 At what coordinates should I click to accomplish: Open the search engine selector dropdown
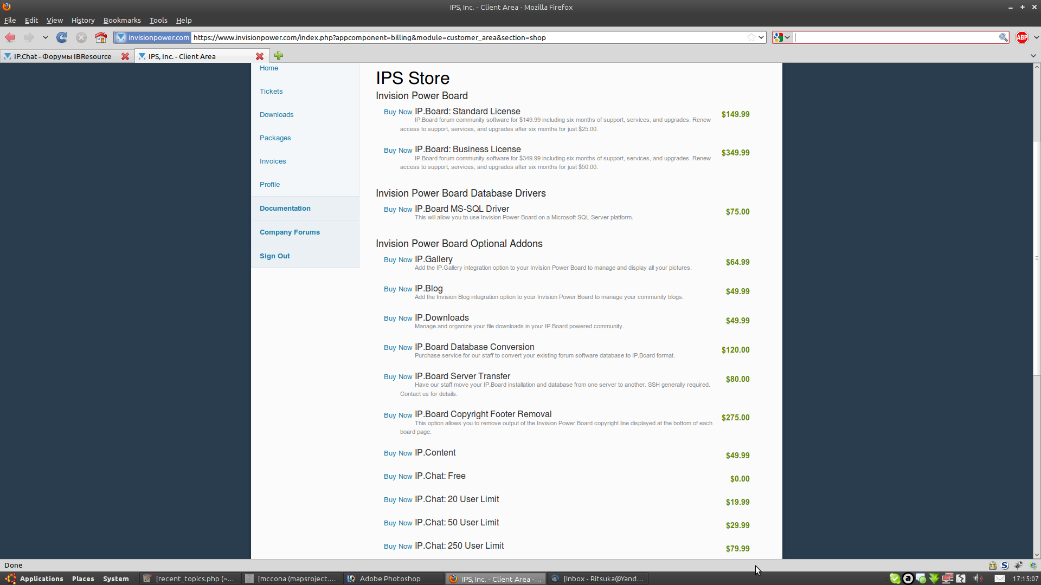click(782, 37)
